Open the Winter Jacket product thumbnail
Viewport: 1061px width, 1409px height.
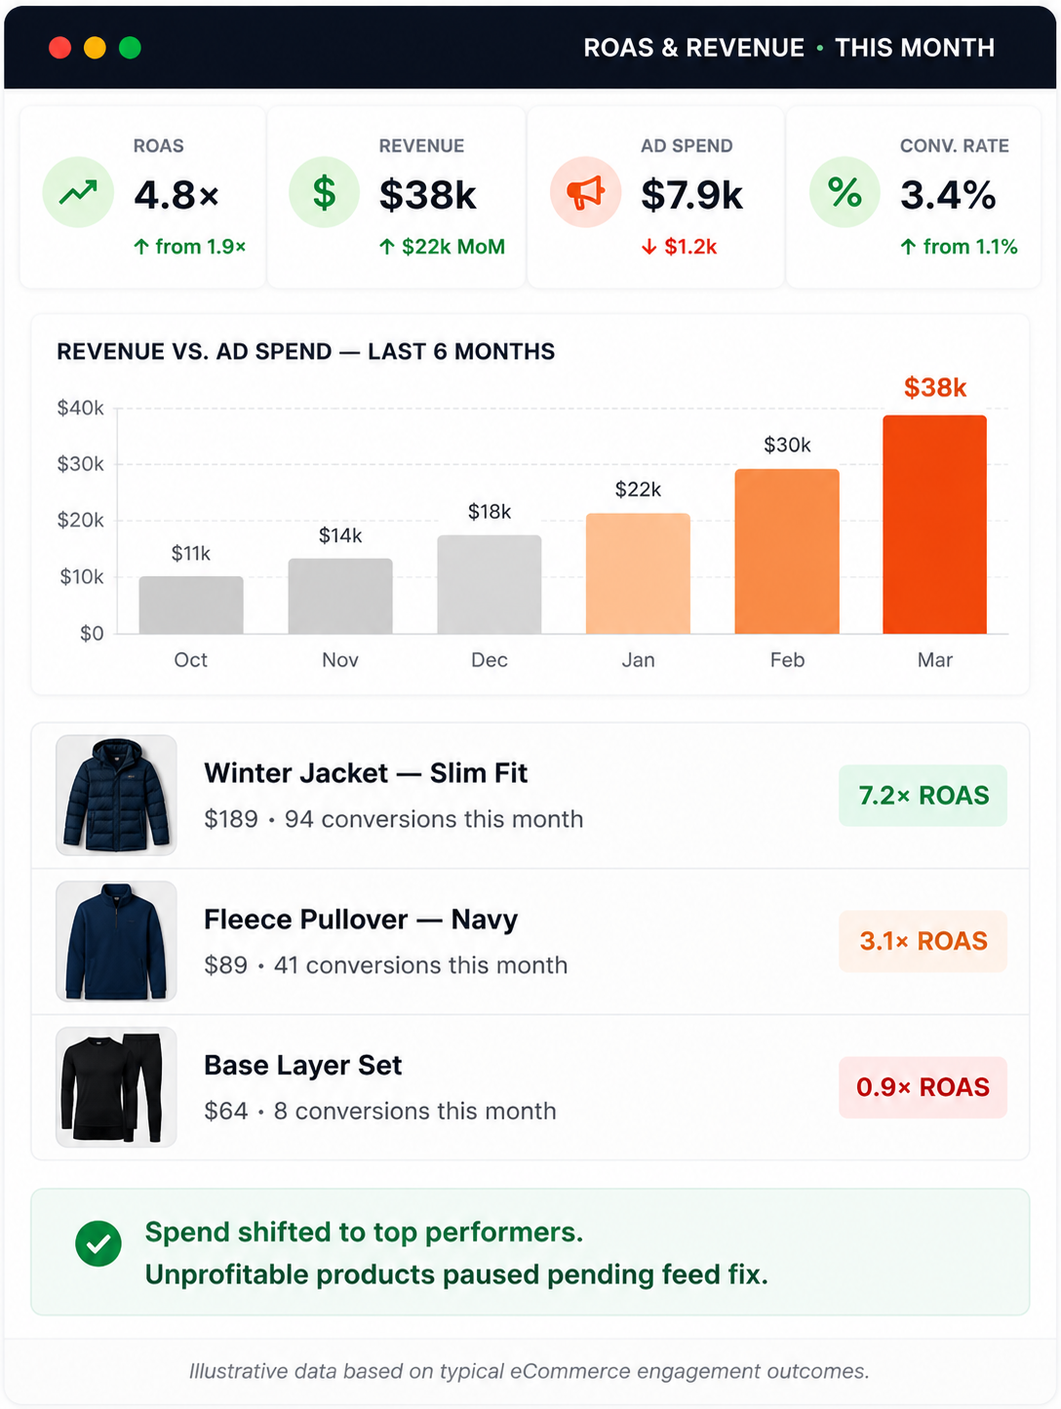(x=116, y=795)
